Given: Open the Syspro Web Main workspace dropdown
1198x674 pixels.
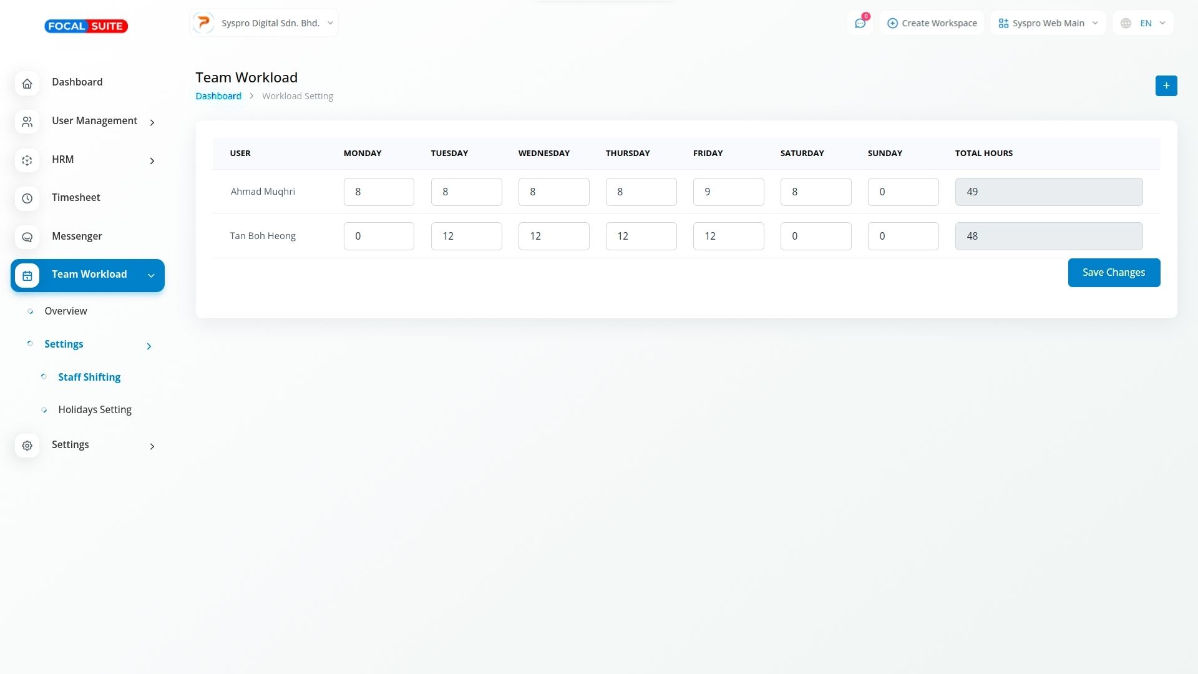Looking at the screenshot, I should [1048, 23].
